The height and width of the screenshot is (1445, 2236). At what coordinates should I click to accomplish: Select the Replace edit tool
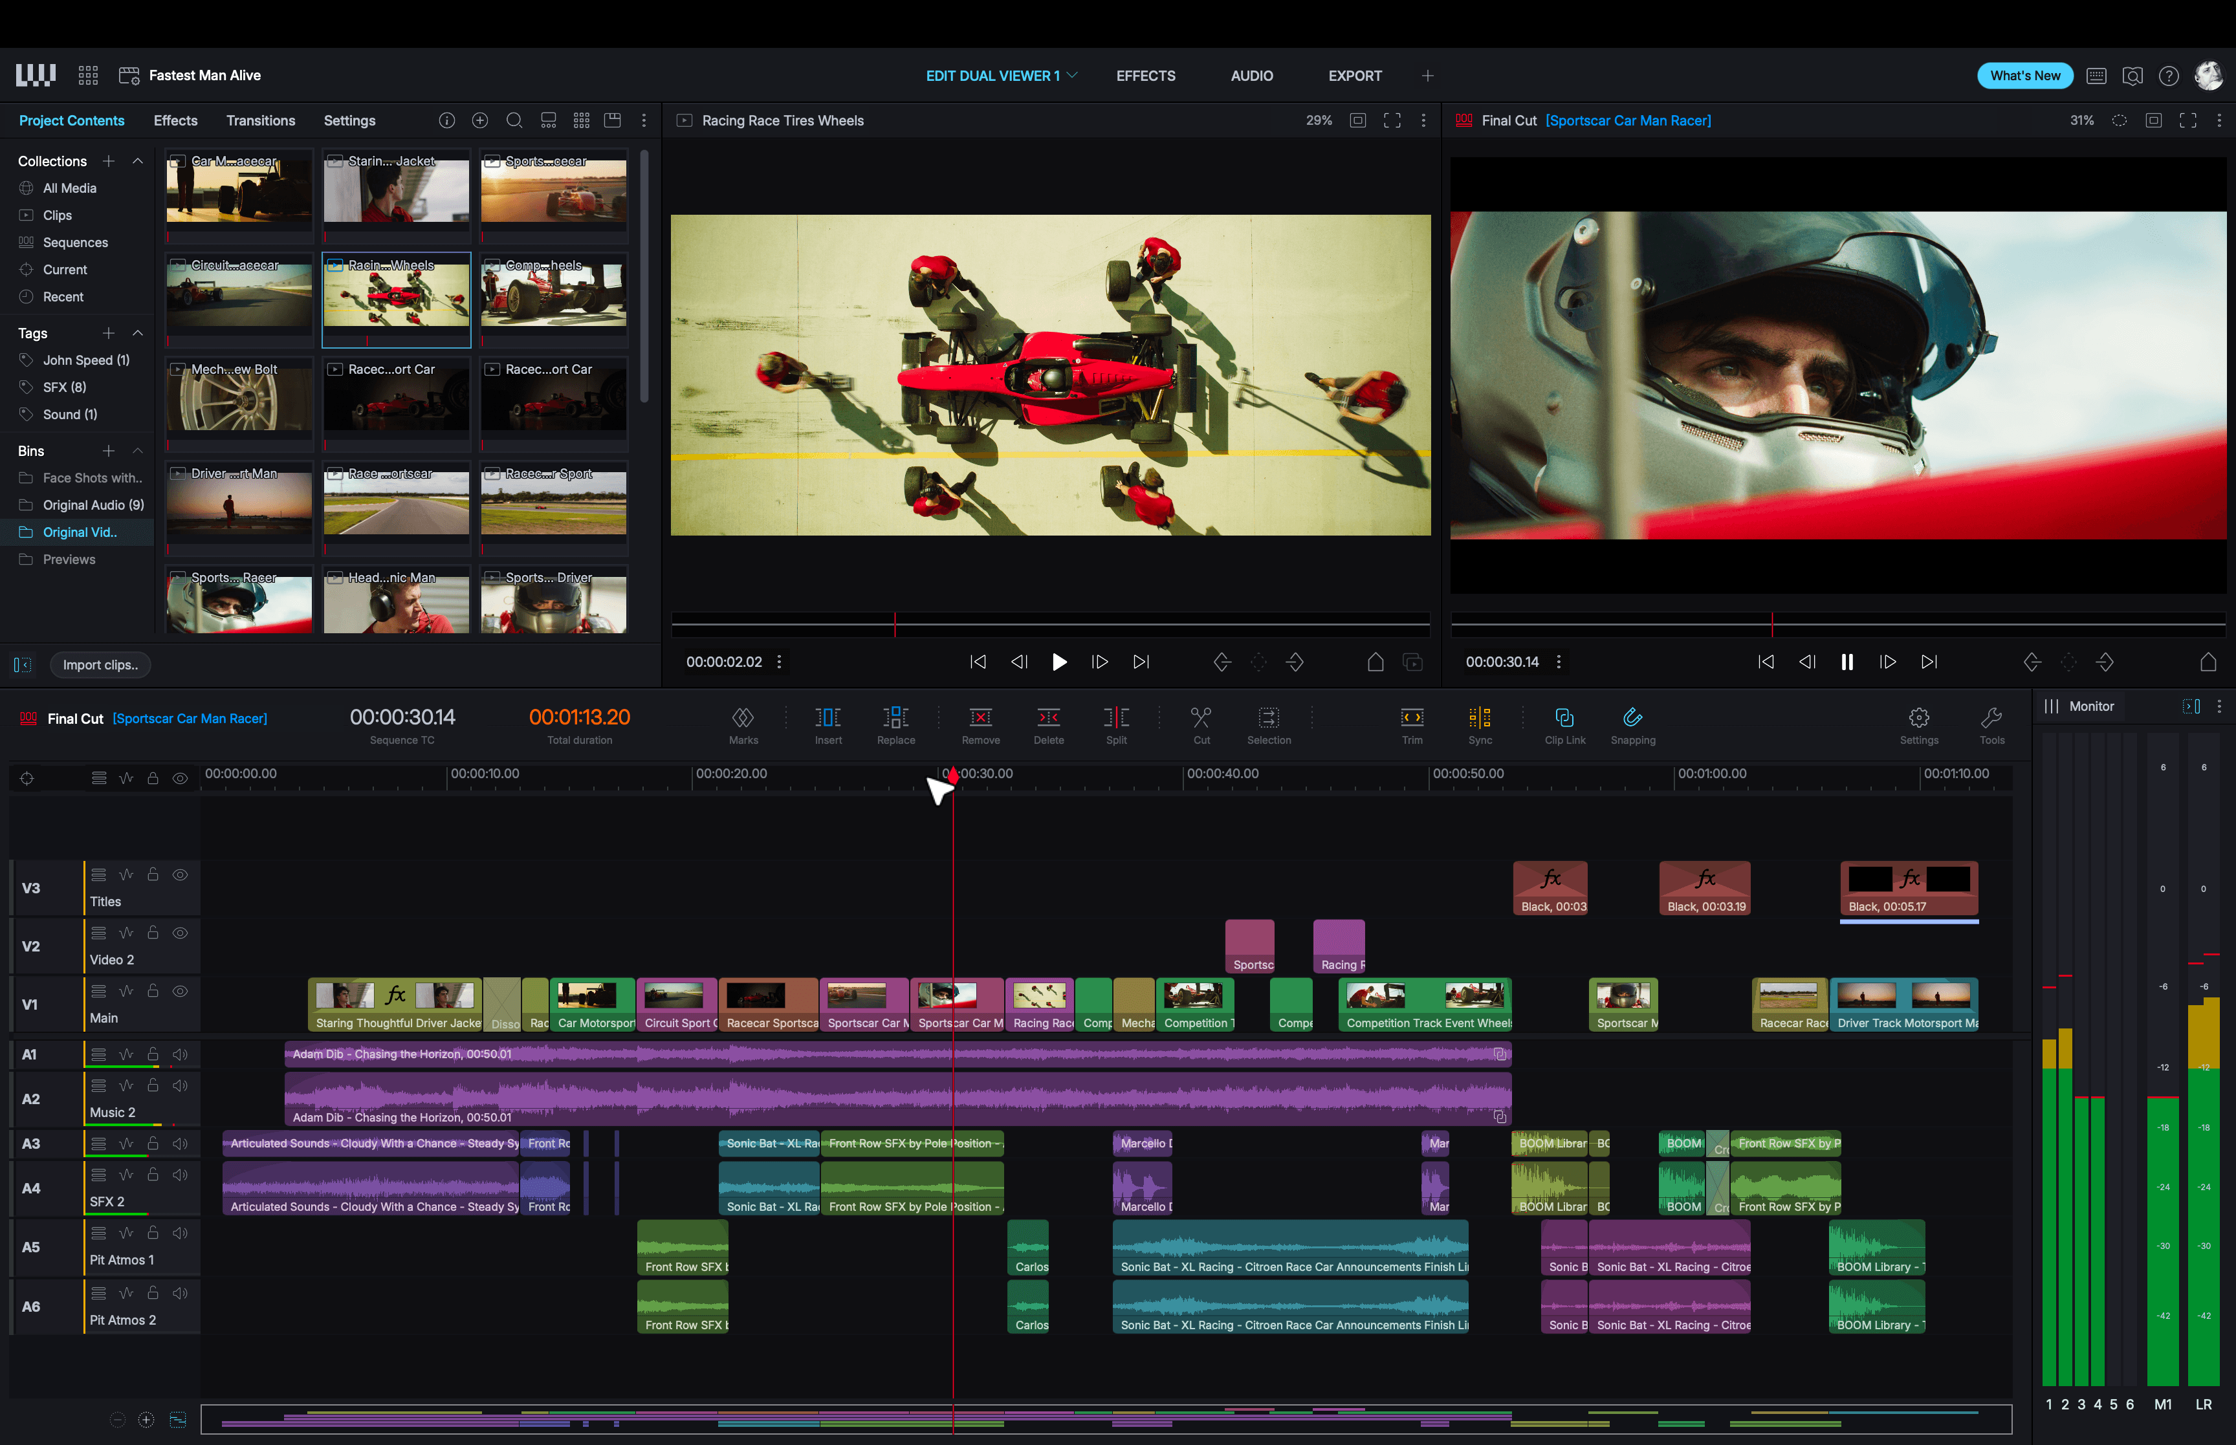tap(895, 725)
